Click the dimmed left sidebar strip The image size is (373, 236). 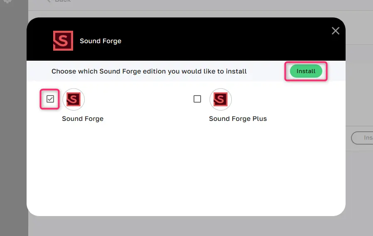(14, 118)
